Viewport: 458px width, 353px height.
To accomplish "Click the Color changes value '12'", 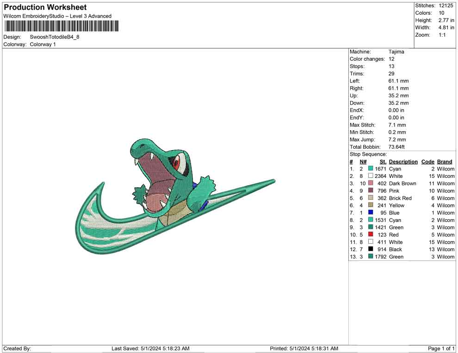I will tap(391, 59).
